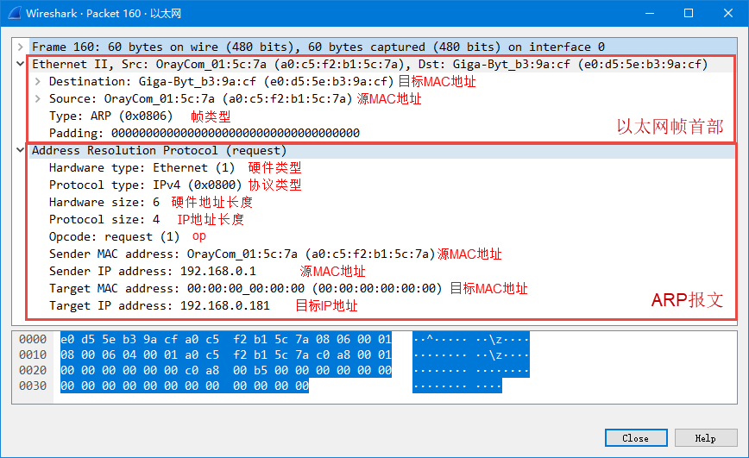Click ASCII column text in row 0030

point(457,386)
